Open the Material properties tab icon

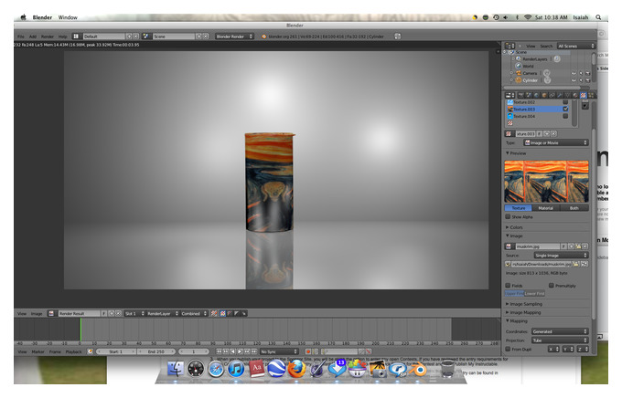pos(574,95)
